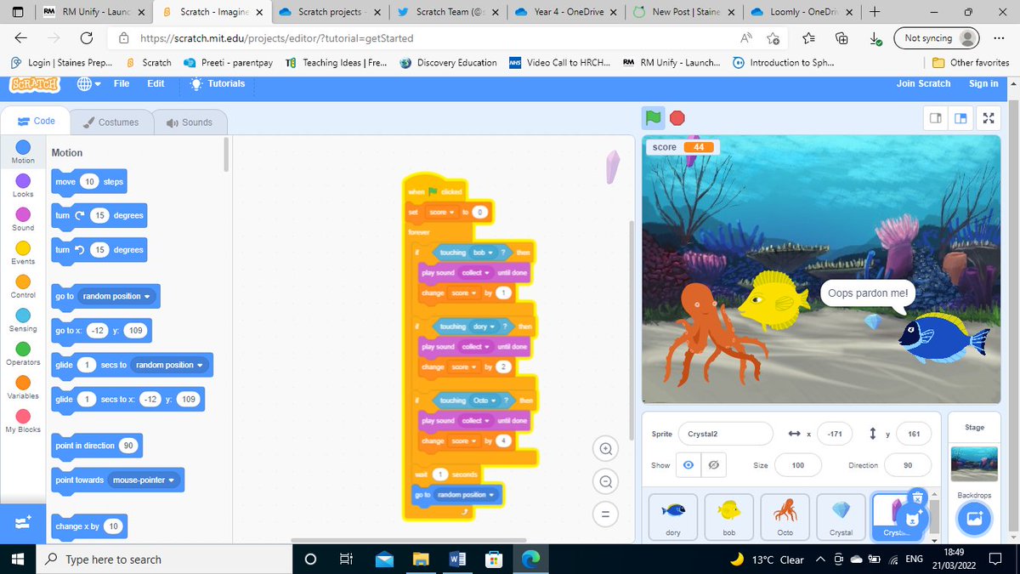The height and width of the screenshot is (574, 1020).
Task: Click the Scratch logo
Action: [x=37, y=83]
